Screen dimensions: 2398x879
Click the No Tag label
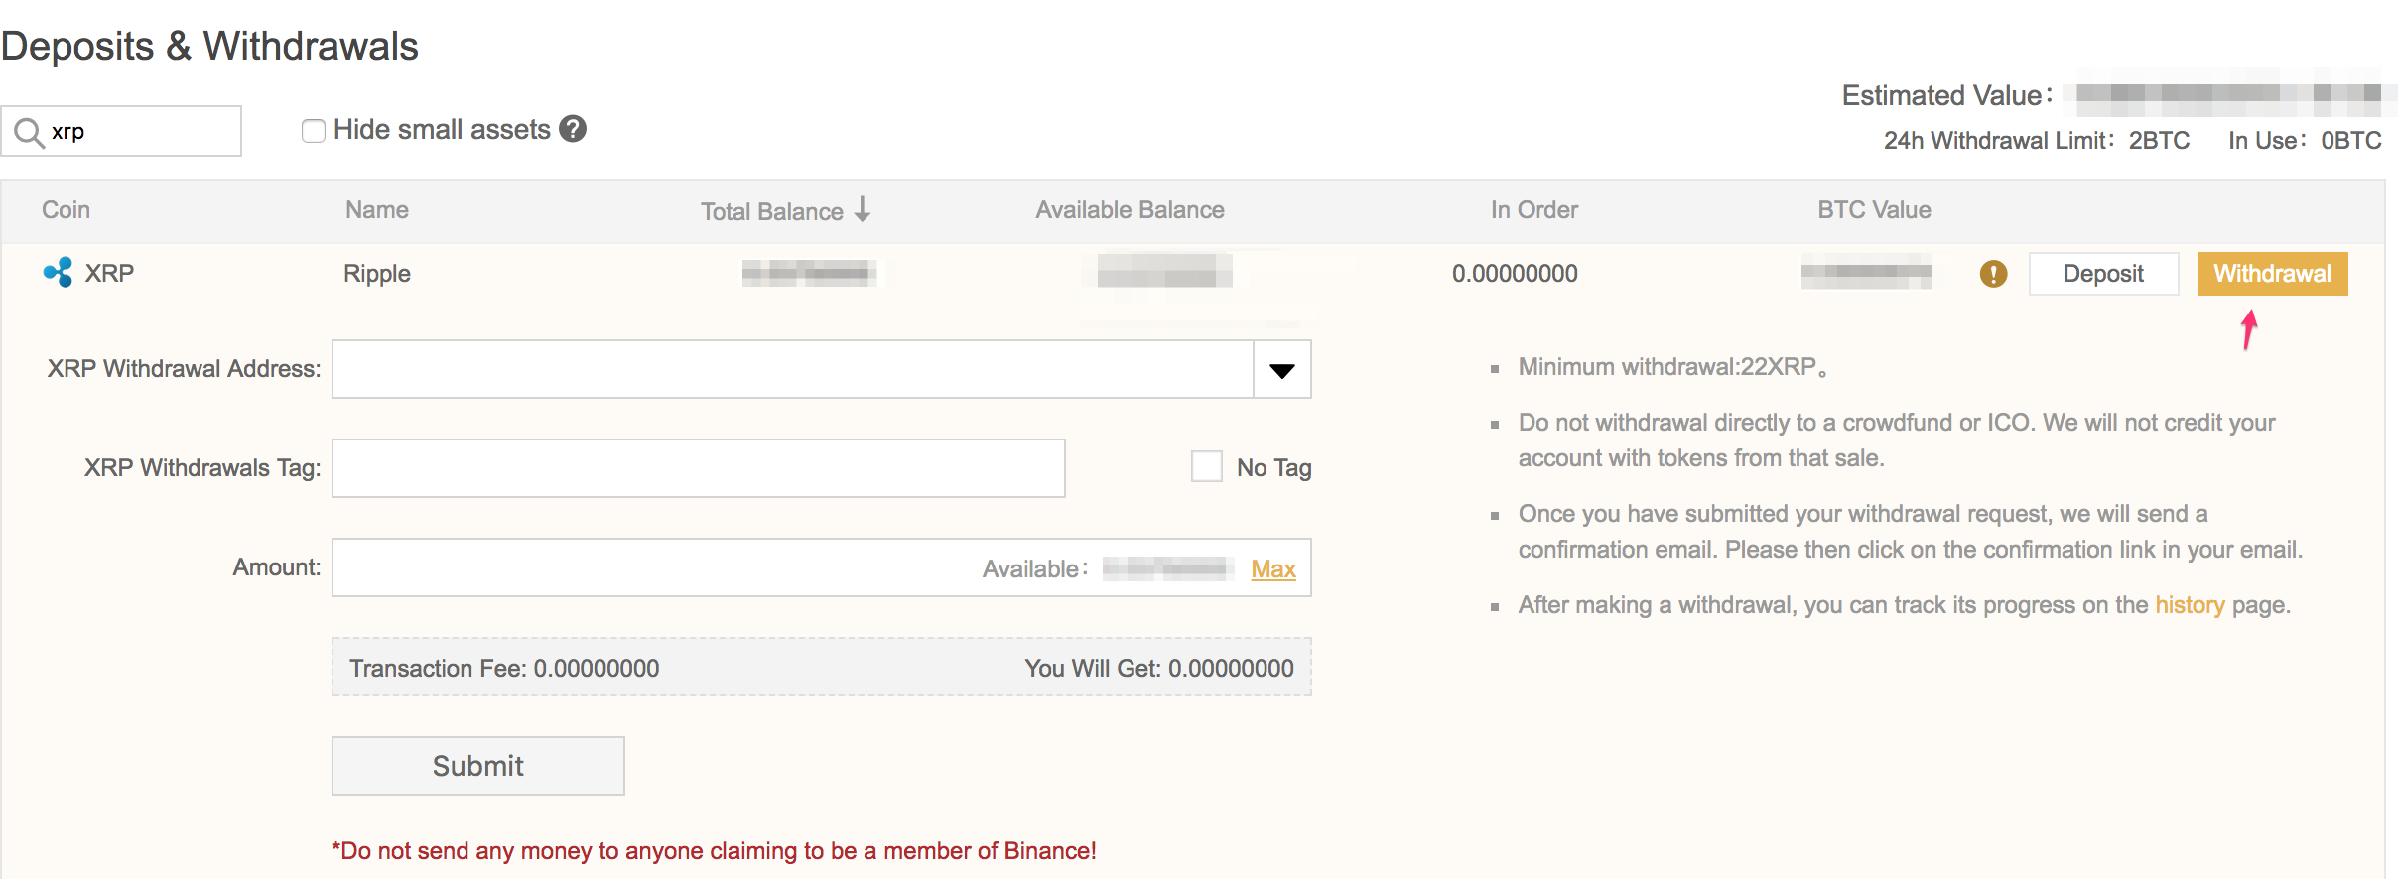(1274, 468)
